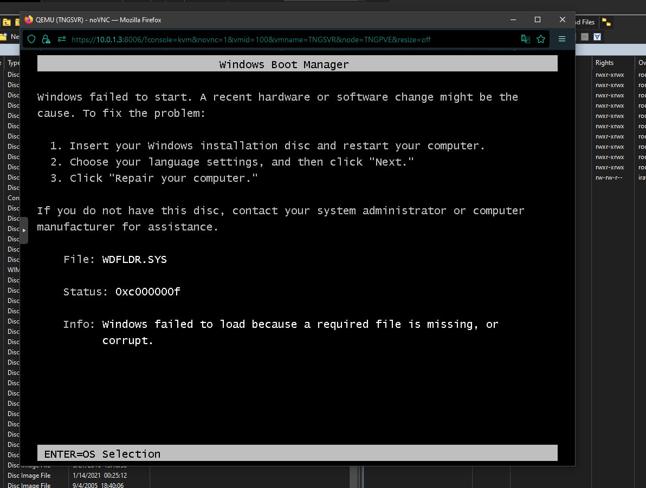The image size is (646, 488).
Task: Click the connection security padlock icon
Action: [x=46, y=39]
